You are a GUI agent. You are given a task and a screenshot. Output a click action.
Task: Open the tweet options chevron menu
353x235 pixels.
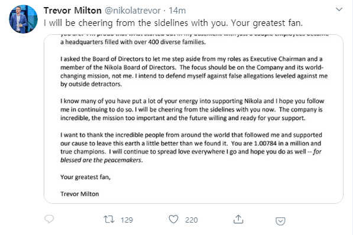click(x=339, y=9)
